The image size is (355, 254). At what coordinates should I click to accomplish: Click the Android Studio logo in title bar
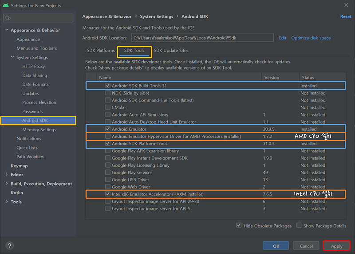coord(6,5)
